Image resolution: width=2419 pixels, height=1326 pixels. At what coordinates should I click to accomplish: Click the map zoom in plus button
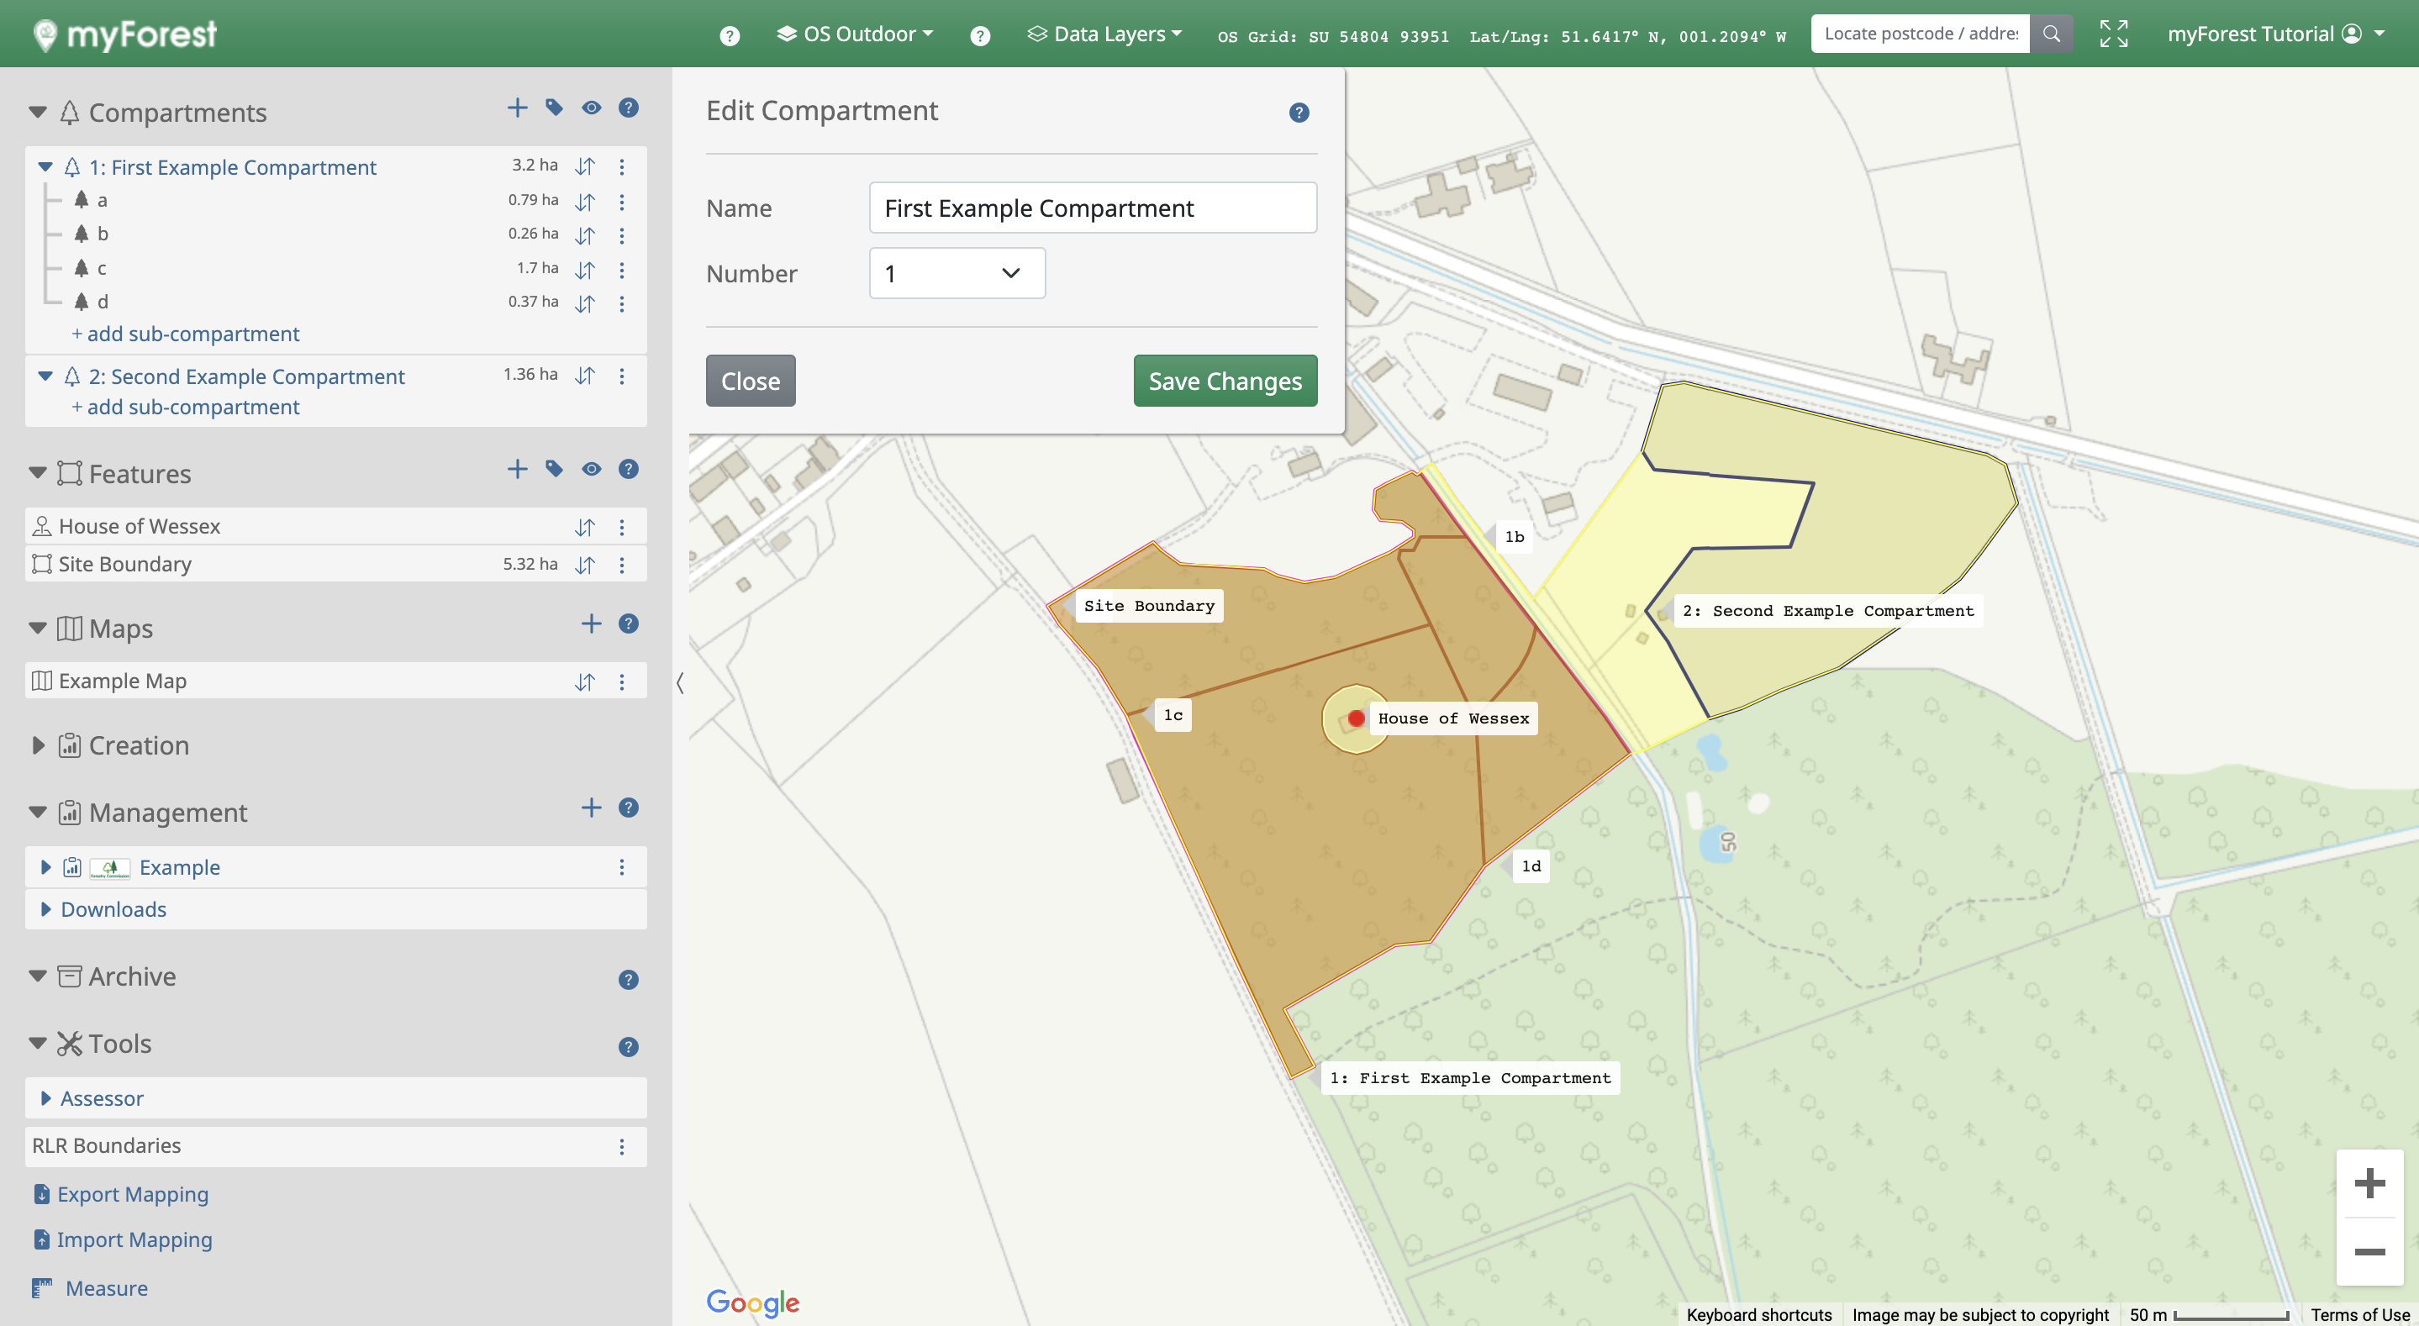[x=2369, y=1183]
